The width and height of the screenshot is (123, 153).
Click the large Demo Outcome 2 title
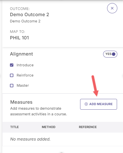click(30, 15)
